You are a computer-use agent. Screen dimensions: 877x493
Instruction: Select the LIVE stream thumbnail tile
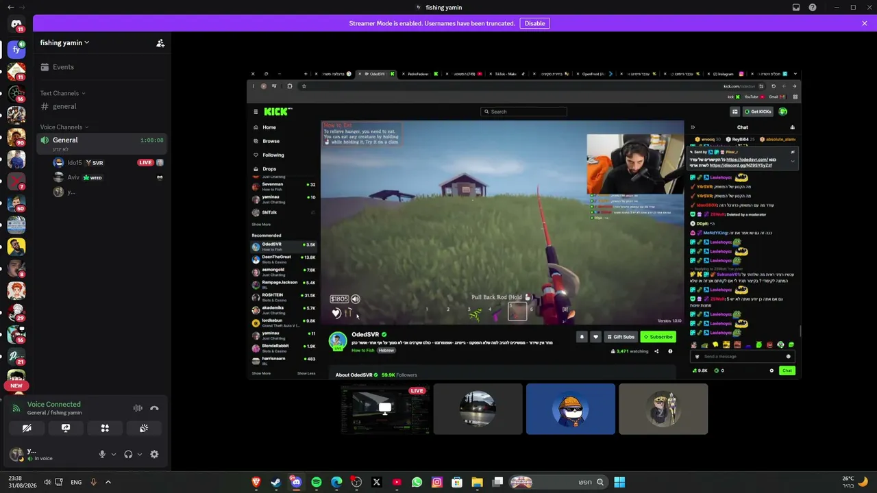(x=386, y=409)
